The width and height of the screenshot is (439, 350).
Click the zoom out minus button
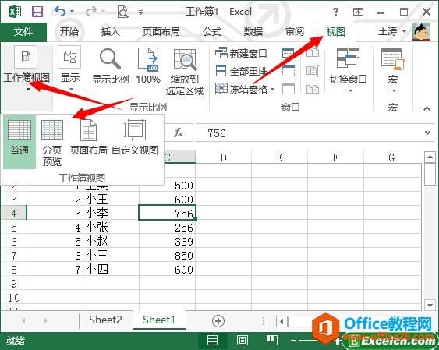click(x=293, y=341)
